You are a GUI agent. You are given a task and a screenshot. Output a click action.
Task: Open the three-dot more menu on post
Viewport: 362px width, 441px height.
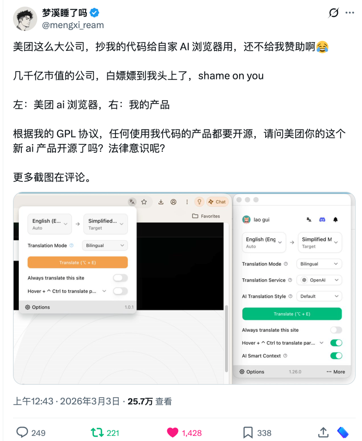(350, 13)
